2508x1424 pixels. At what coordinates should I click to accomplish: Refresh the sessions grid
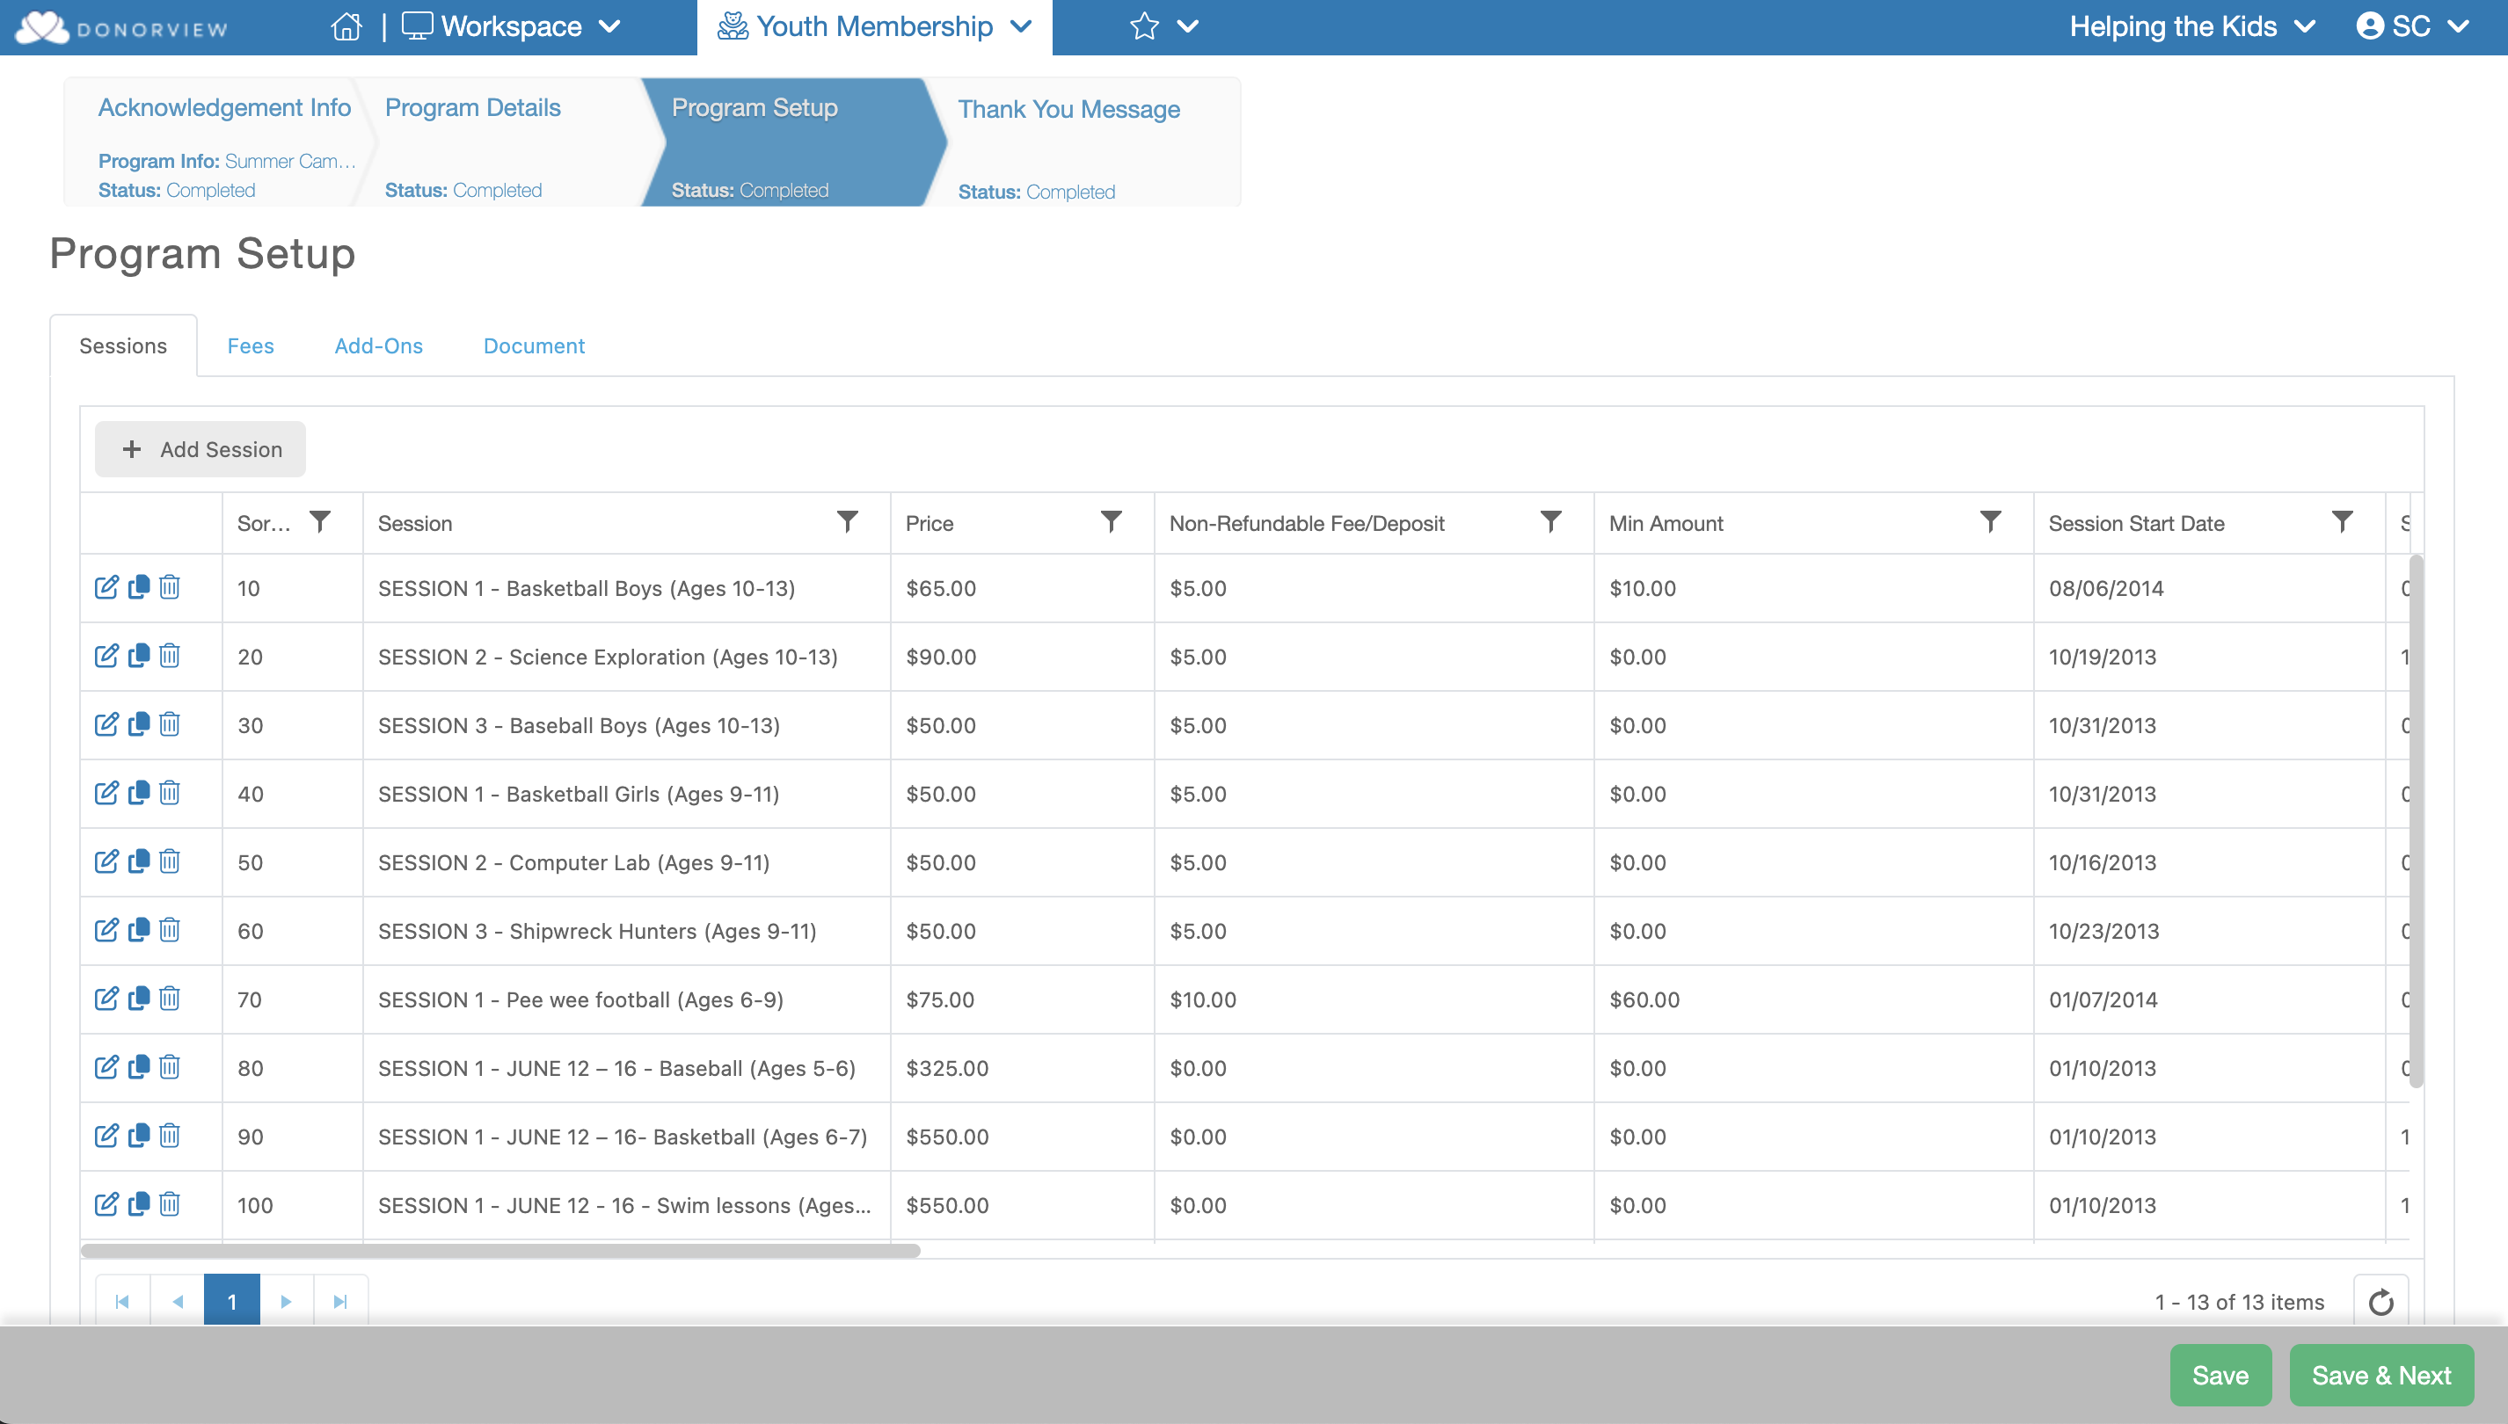pos(2380,1301)
